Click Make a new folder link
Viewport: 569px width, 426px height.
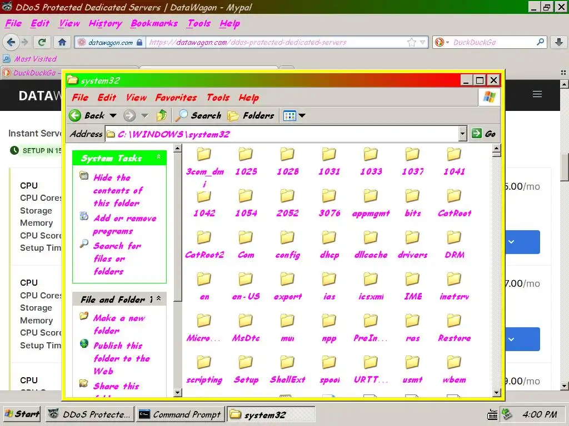119,324
